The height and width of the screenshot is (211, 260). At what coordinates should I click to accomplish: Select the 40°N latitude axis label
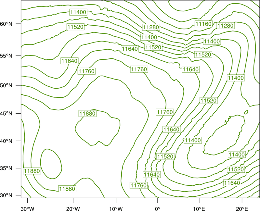pos(6,141)
